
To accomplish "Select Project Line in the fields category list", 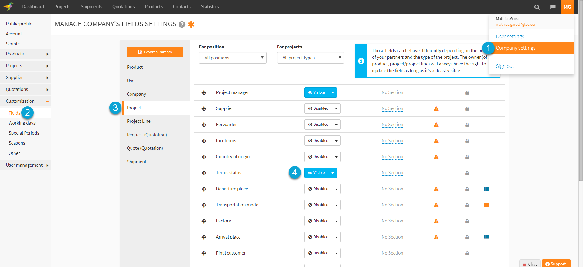I will click(x=139, y=121).
